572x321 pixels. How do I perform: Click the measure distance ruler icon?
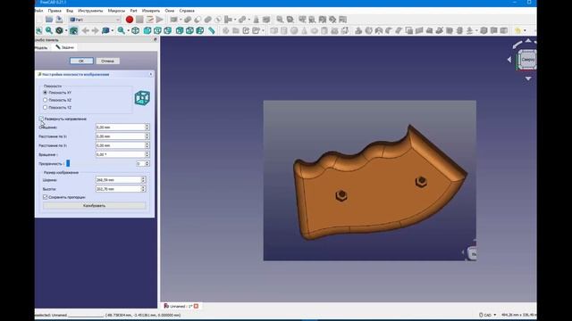point(212,30)
